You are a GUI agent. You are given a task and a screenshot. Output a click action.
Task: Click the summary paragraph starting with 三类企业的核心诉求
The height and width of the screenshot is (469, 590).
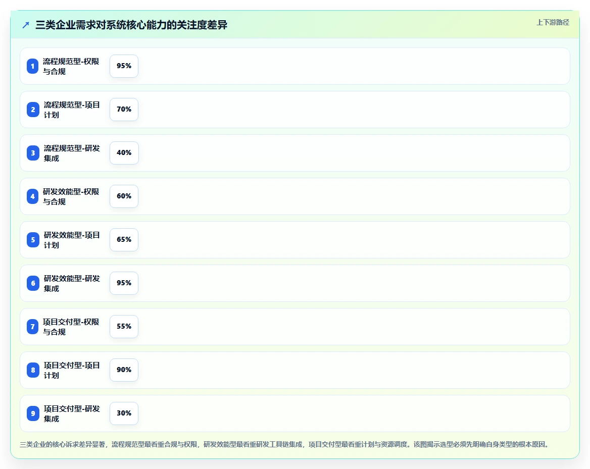pos(285,445)
